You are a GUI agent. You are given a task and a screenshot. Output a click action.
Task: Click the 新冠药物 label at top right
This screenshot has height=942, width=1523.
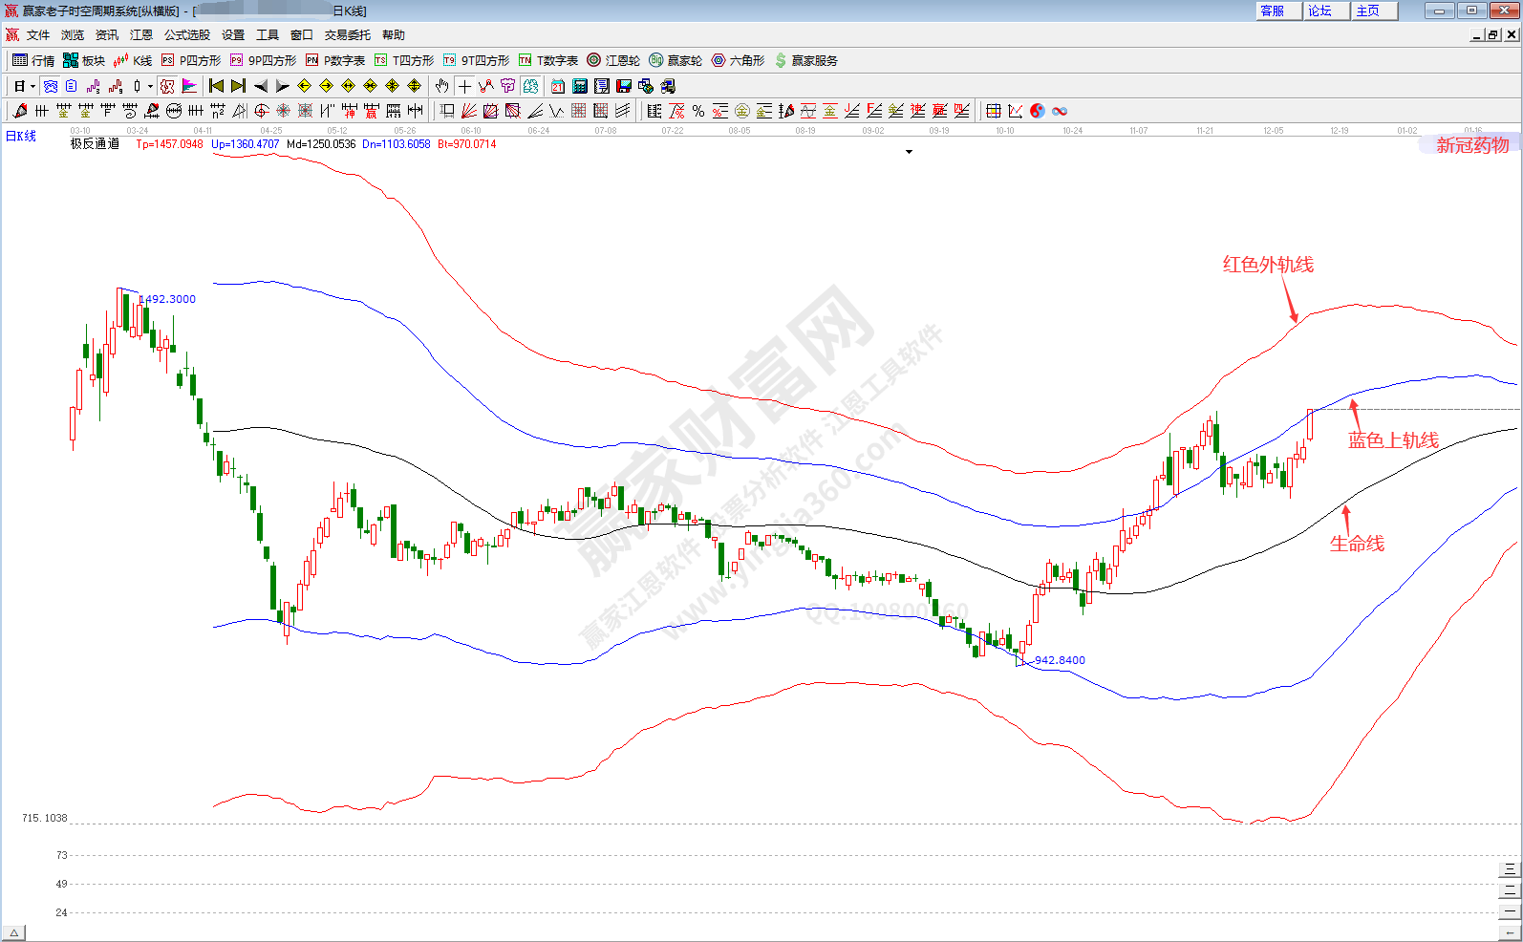tap(1472, 145)
